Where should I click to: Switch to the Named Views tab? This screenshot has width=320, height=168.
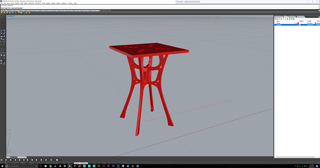[300, 17]
